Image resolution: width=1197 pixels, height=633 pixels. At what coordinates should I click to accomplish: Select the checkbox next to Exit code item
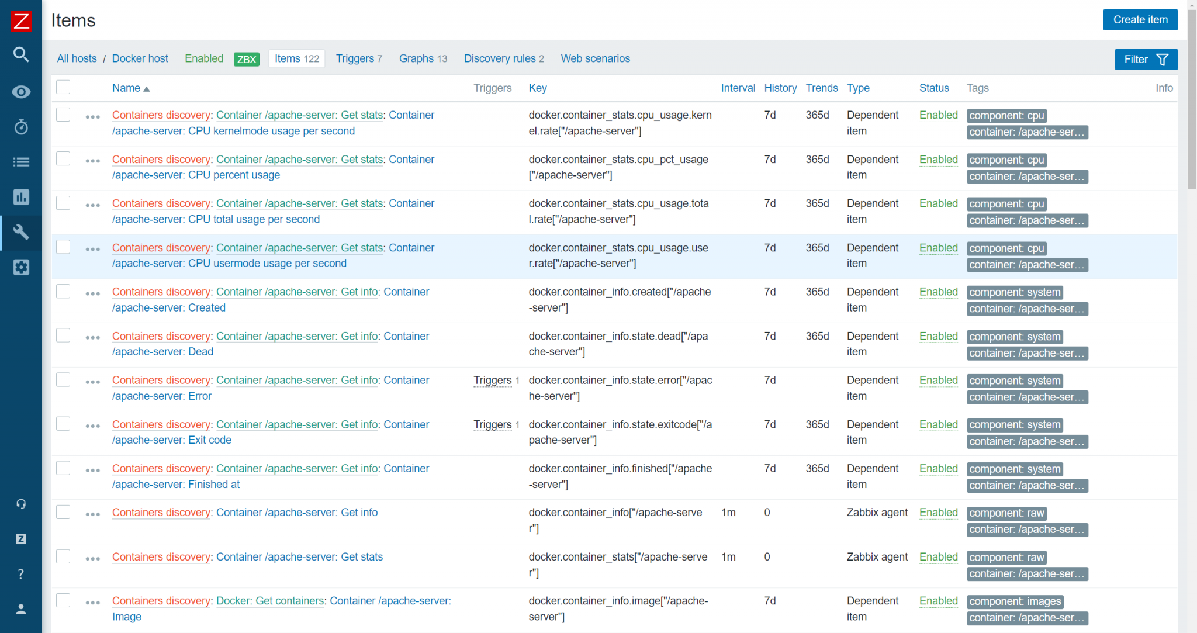click(63, 424)
